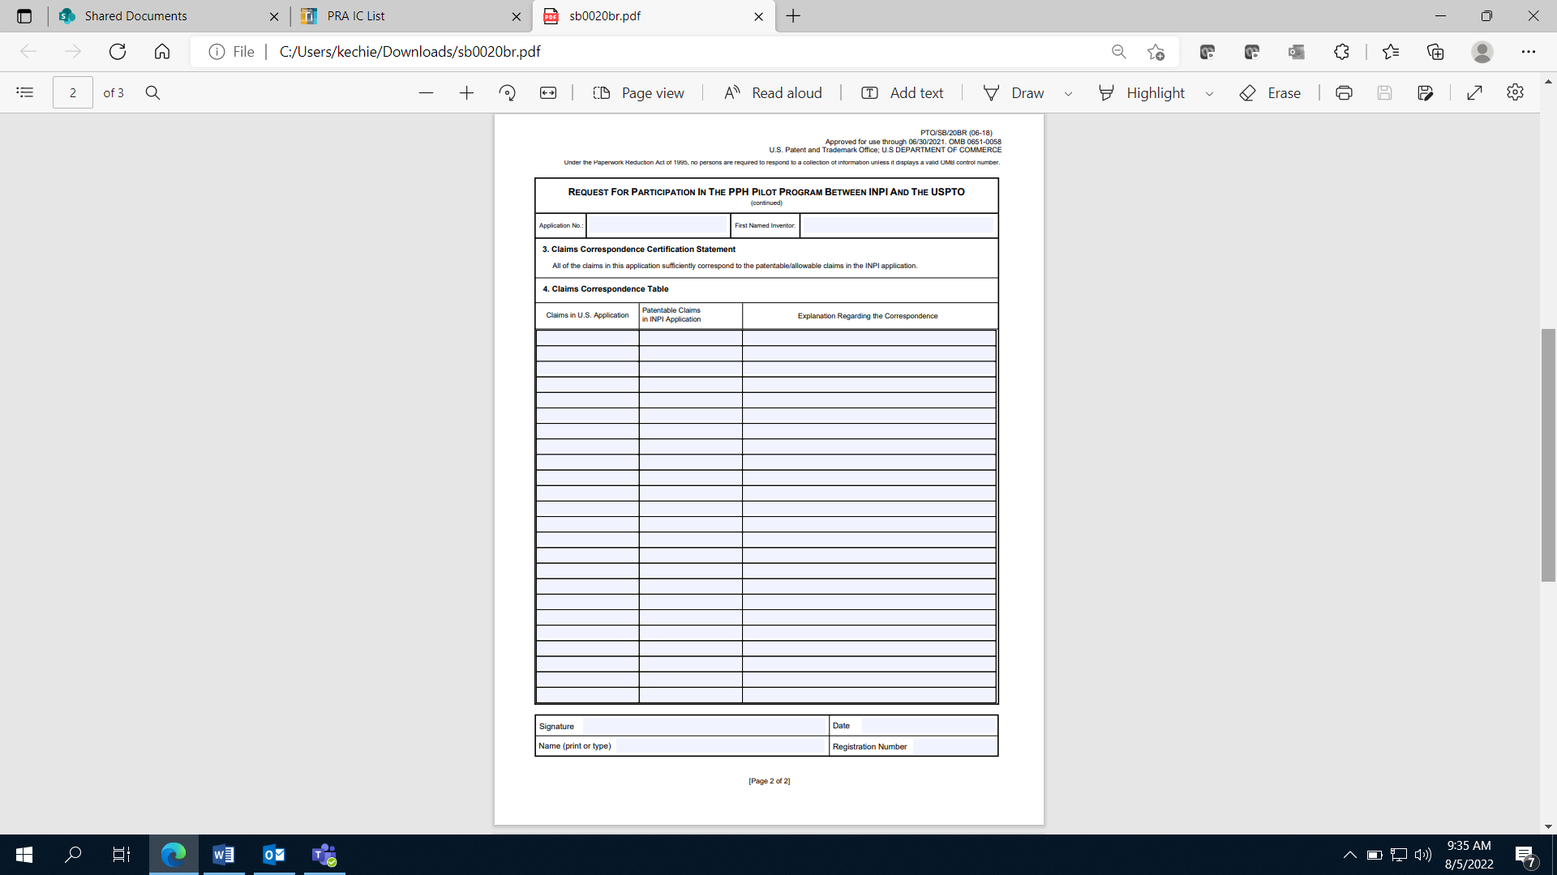Toggle the Draw tool on

pos(1013,93)
